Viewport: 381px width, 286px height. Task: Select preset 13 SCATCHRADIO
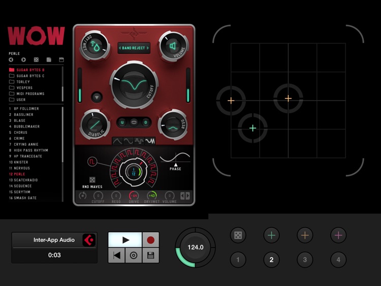(x=23, y=180)
